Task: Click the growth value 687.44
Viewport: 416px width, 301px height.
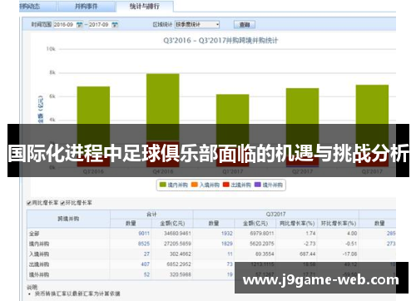Action: coord(308,254)
